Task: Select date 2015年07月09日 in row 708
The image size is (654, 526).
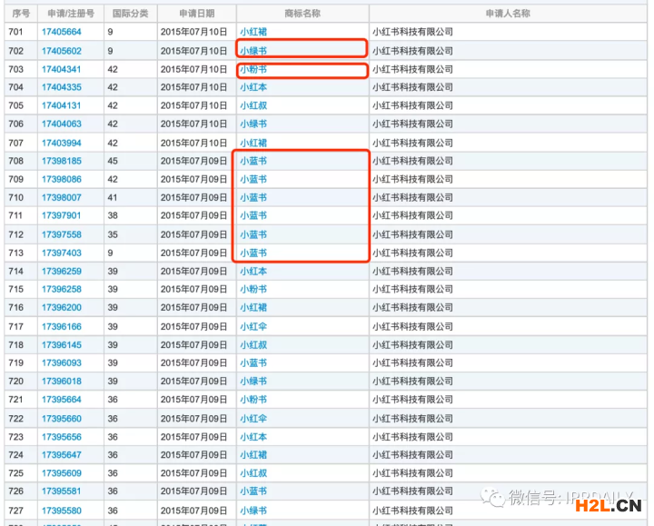Action: click(x=194, y=161)
